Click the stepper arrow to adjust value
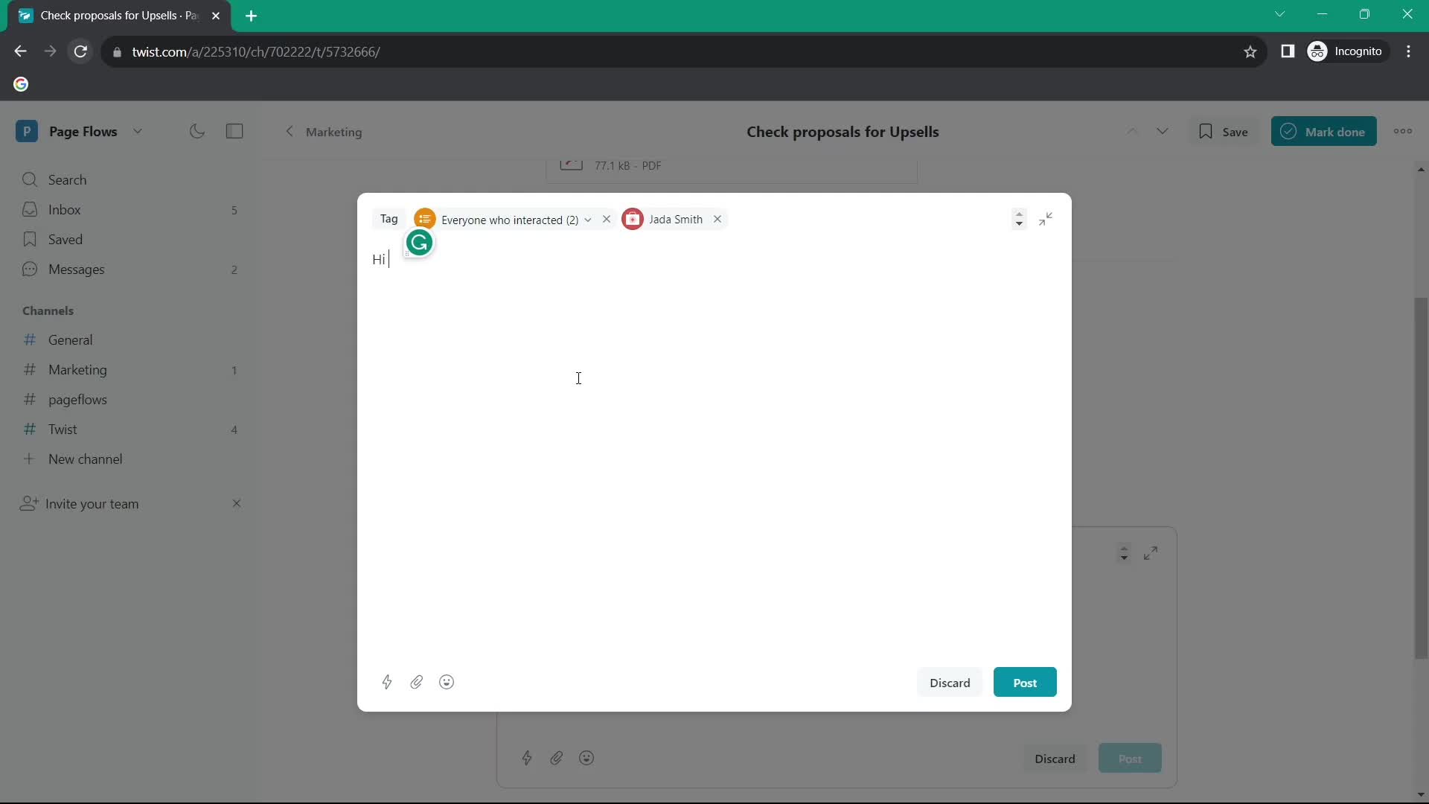1429x804 pixels. tap(1016, 218)
